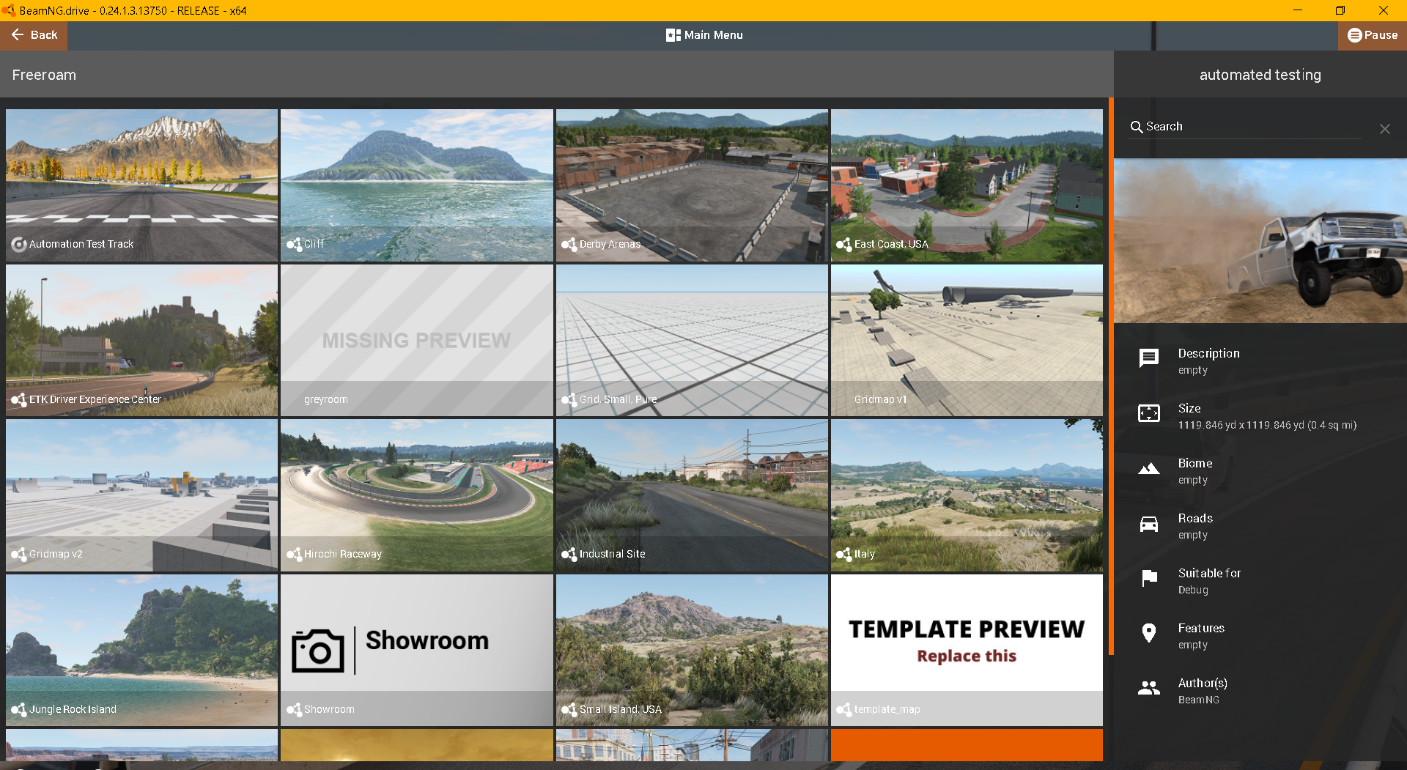Select the Gridmap v2 map
This screenshot has width=1407, height=770.
pyautogui.click(x=141, y=495)
